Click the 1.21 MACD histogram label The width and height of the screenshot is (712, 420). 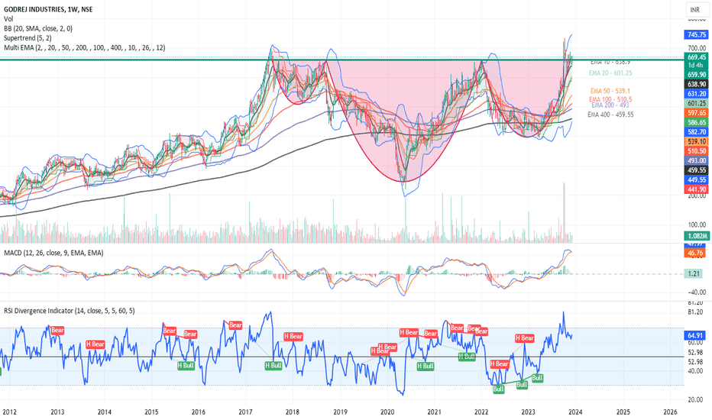click(x=695, y=273)
